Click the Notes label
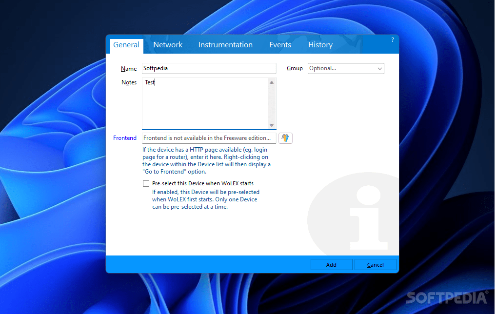Screen dimensions: 496x314 click(x=129, y=82)
